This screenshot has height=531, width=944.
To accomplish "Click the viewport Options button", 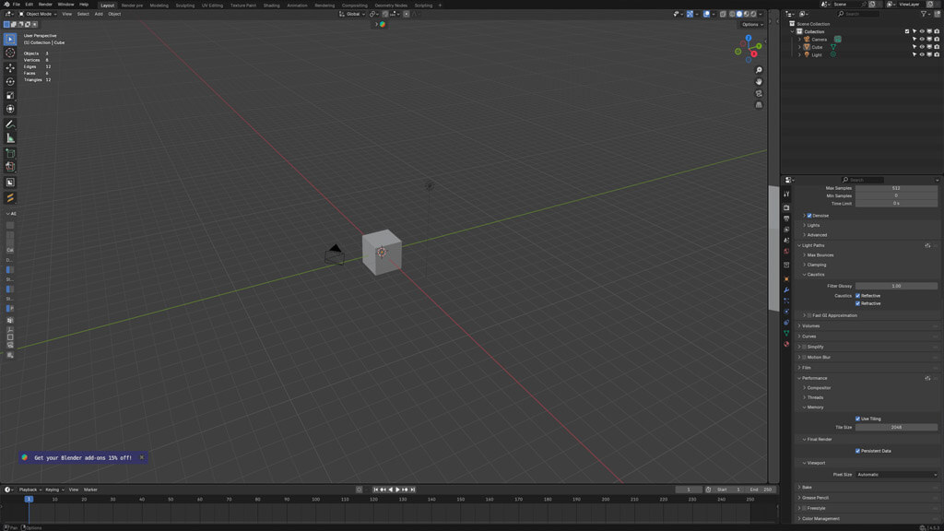I will tap(750, 24).
